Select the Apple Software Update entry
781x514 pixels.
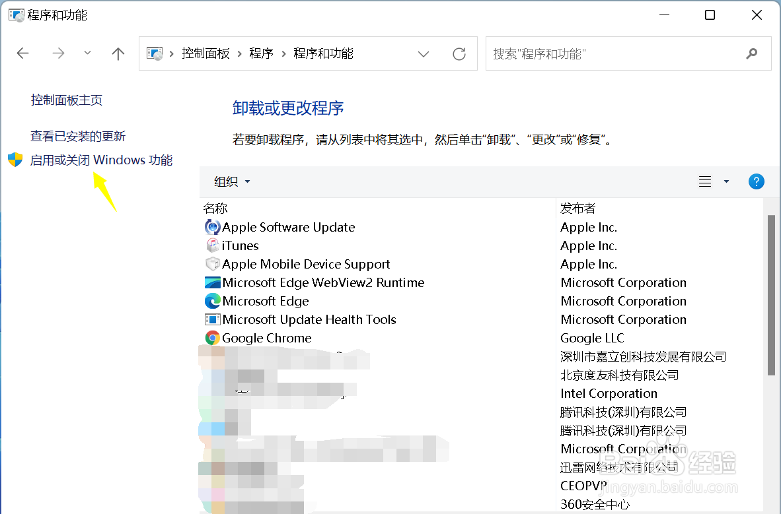(x=288, y=228)
